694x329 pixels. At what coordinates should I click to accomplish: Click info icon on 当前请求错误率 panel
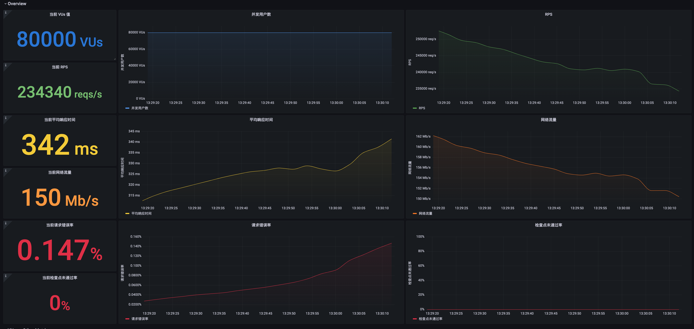(6, 224)
